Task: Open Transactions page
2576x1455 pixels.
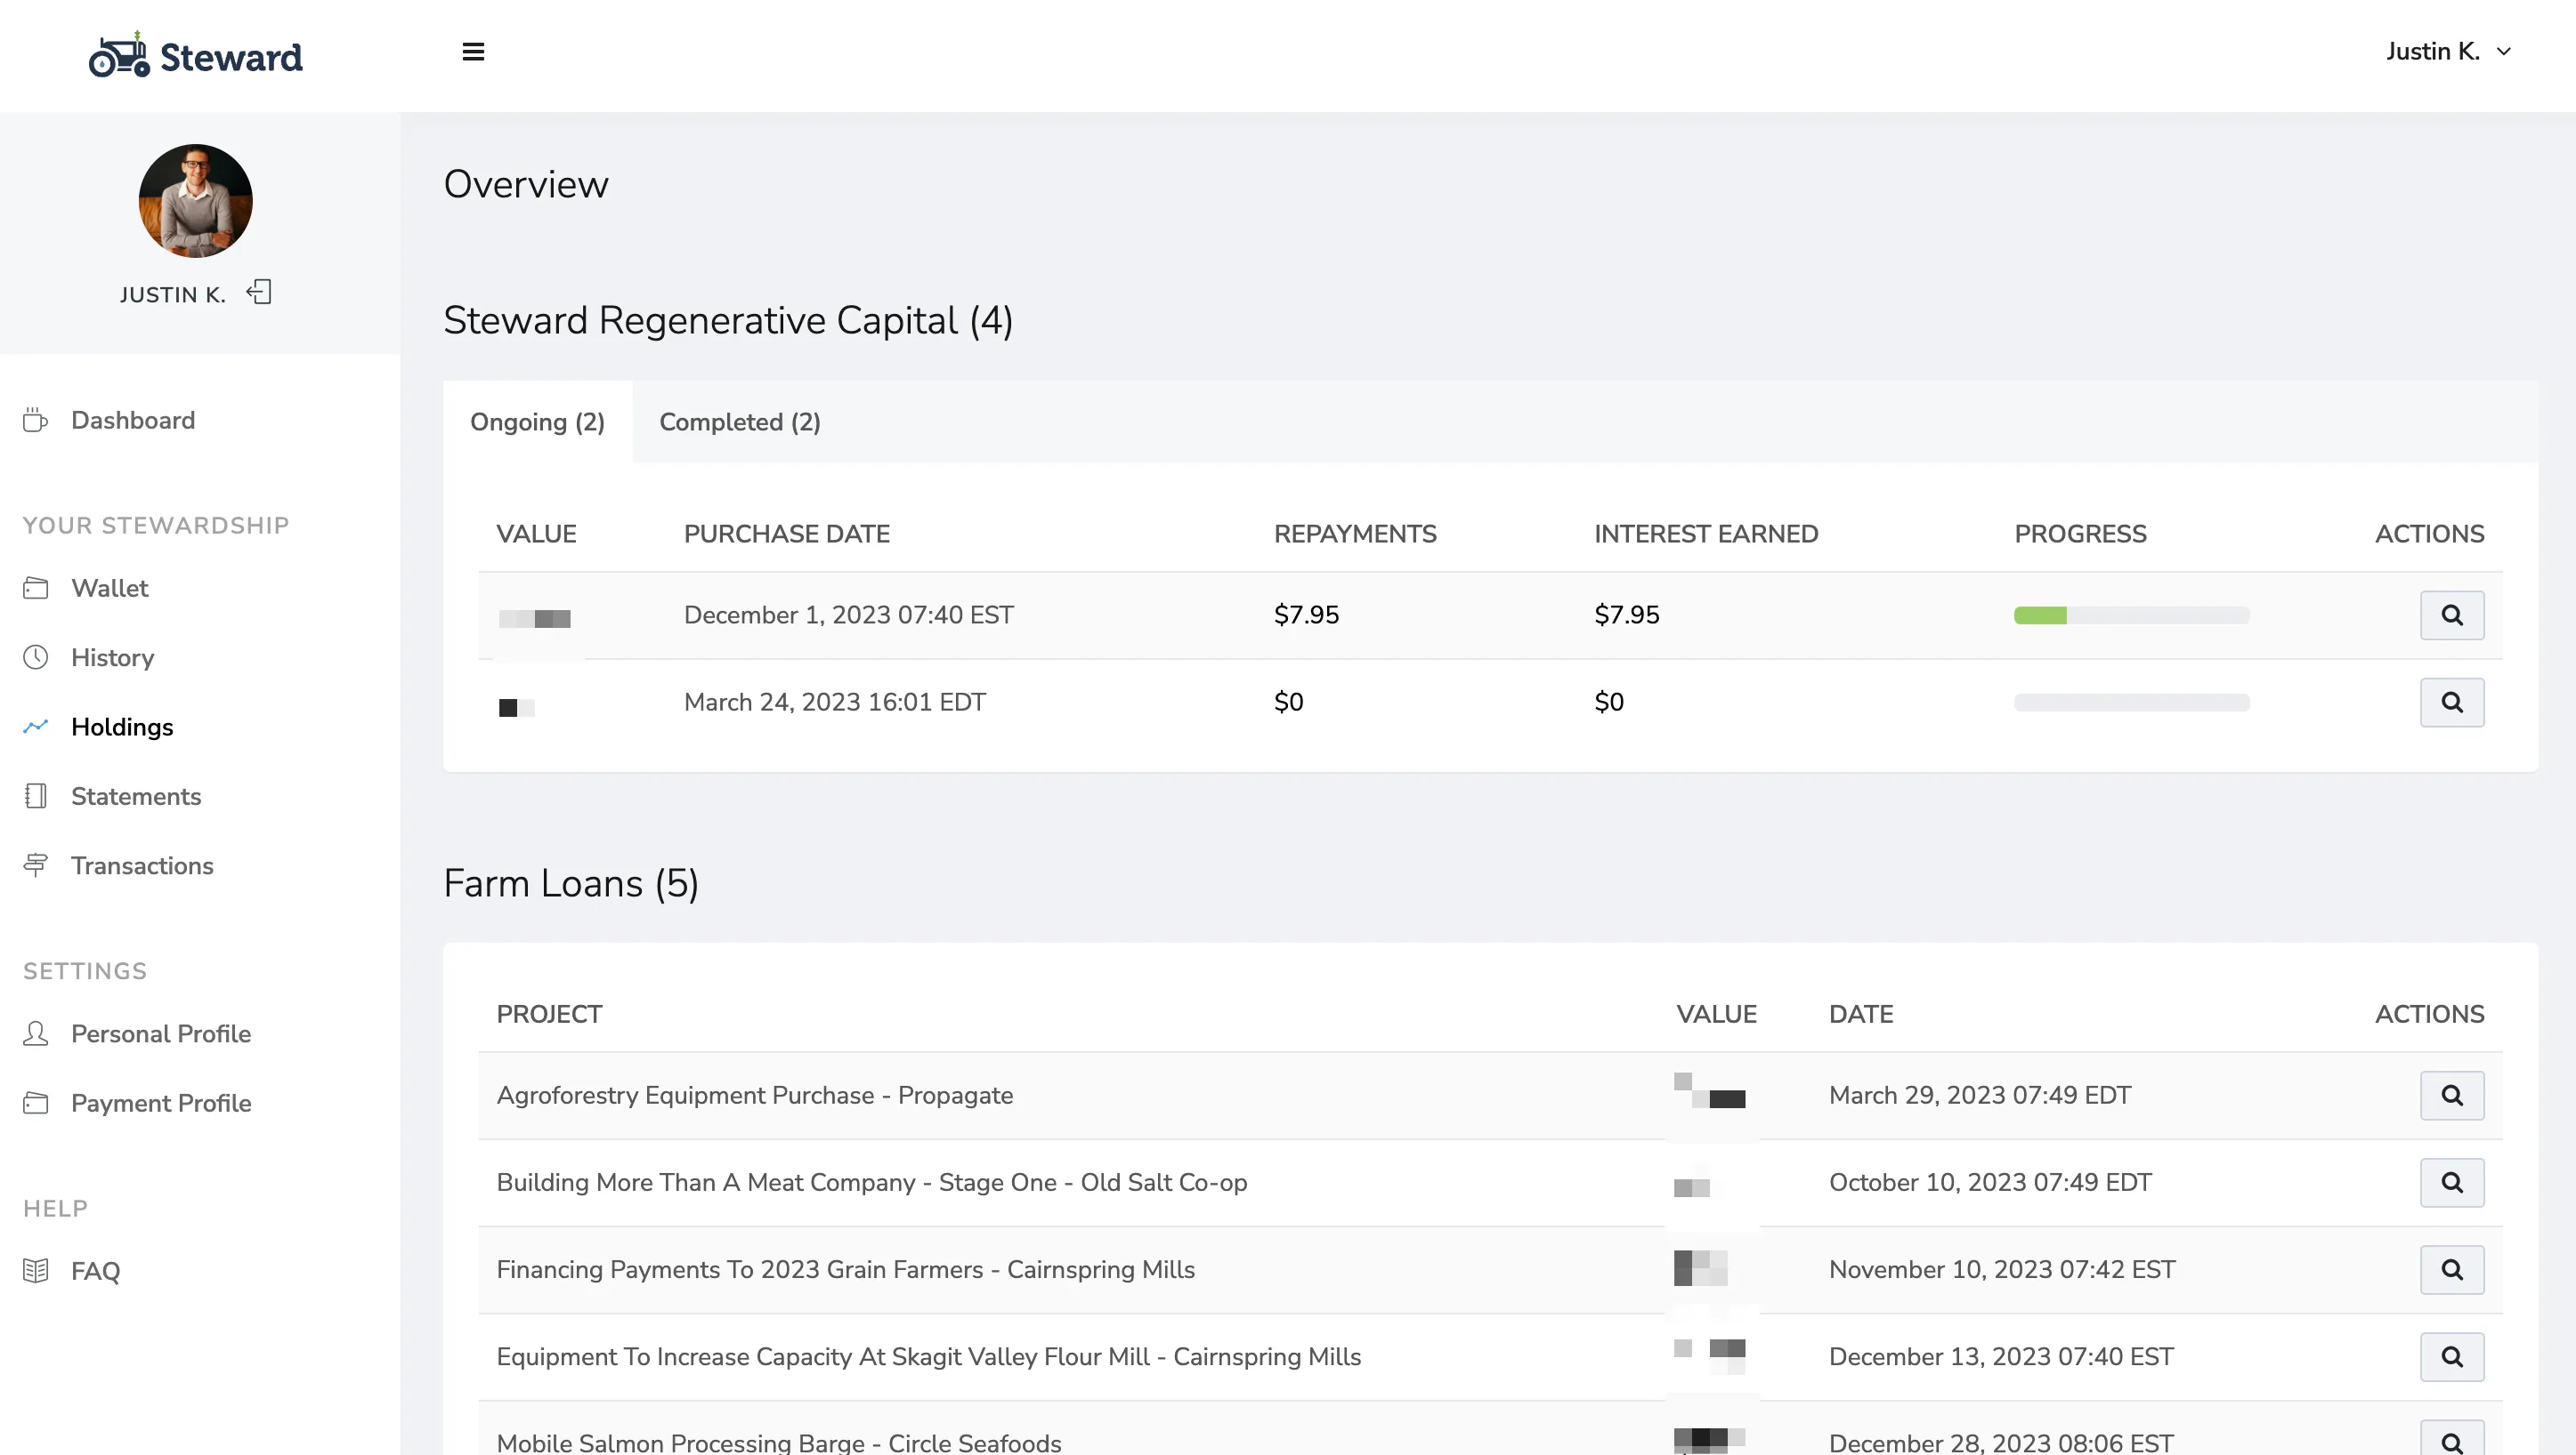Action: click(x=142, y=865)
